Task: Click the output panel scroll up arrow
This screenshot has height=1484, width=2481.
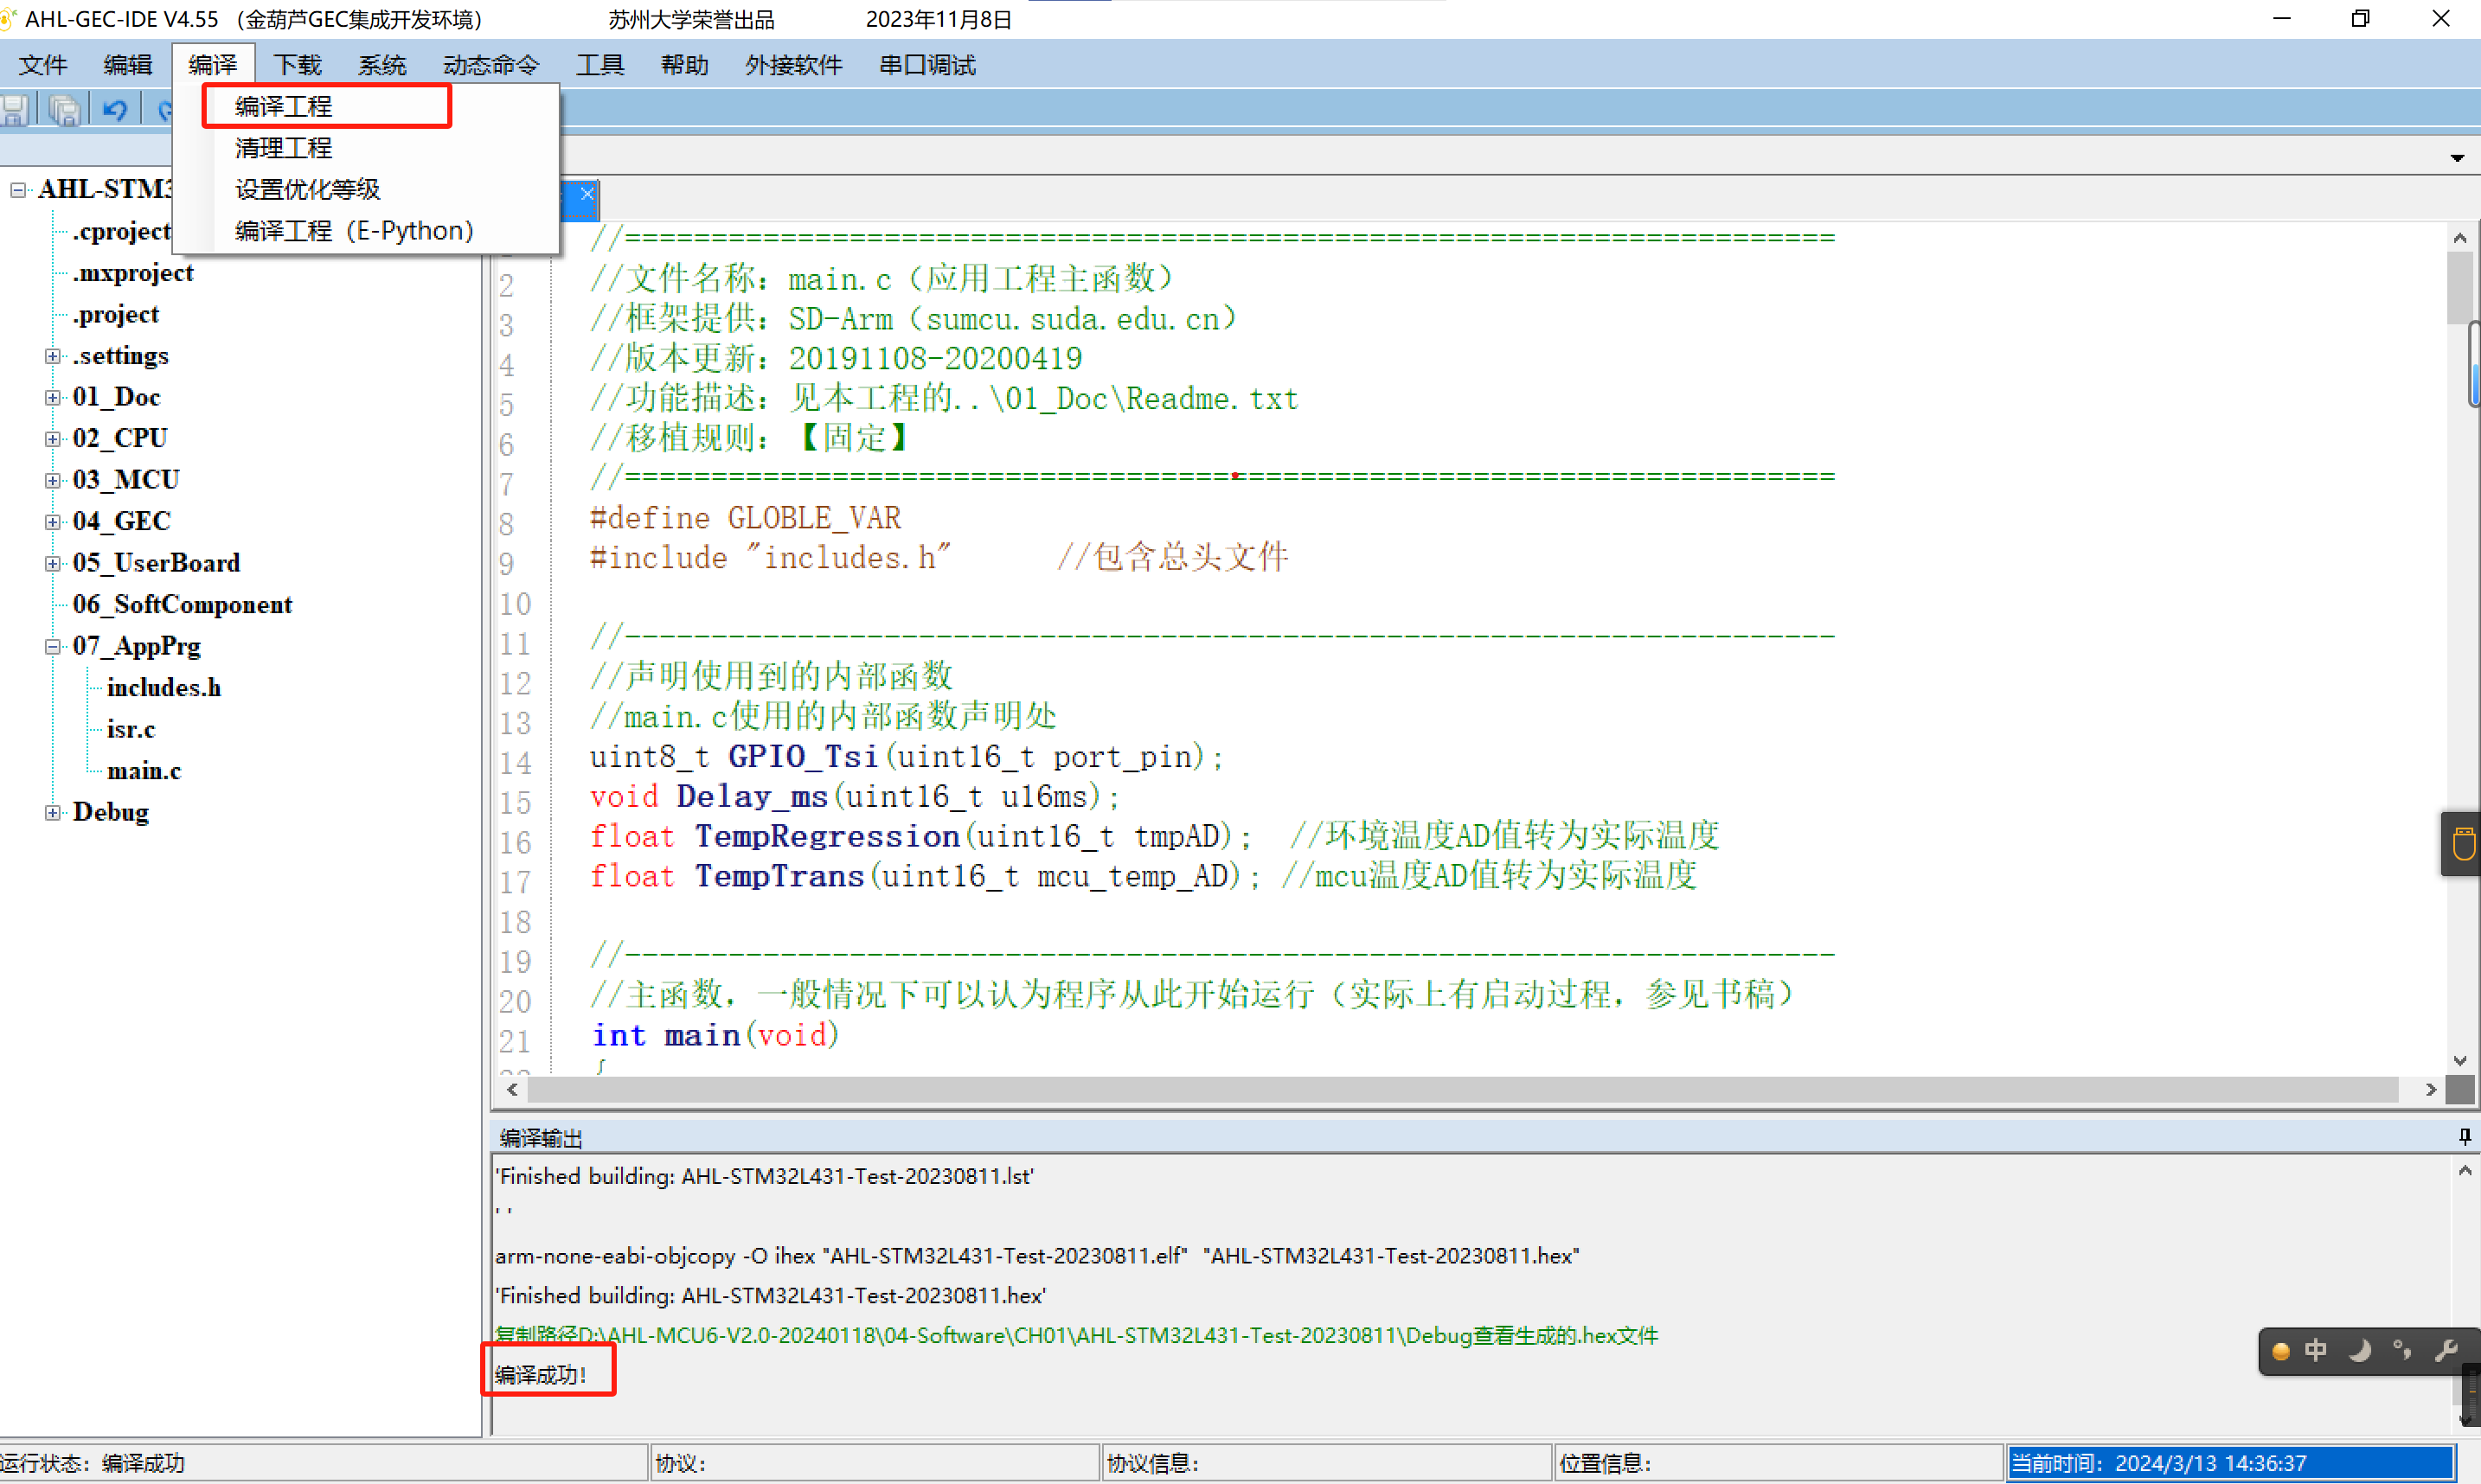Action: (2465, 1171)
